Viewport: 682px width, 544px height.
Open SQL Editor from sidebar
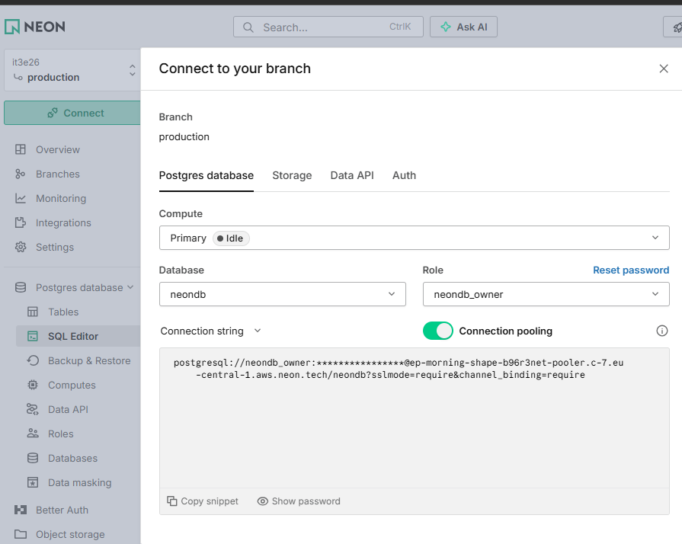tap(78, 336)
